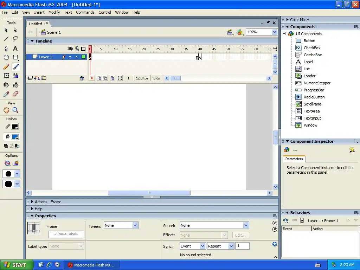Select the Pen tool
Viewport: 360px width, 270px height.
(6, 48)
